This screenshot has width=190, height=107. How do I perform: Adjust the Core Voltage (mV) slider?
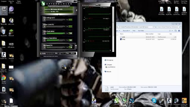[x=56, y=20]
